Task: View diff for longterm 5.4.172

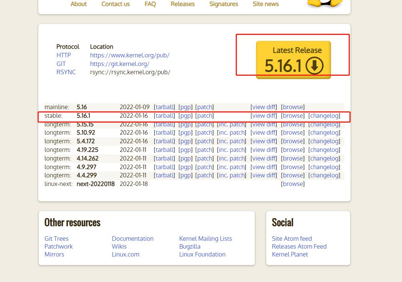Action: pos(263,141)
